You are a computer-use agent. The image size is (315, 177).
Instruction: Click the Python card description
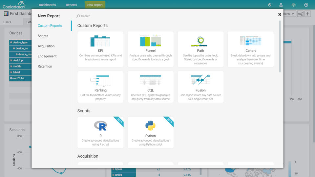[x=151, y=143]
